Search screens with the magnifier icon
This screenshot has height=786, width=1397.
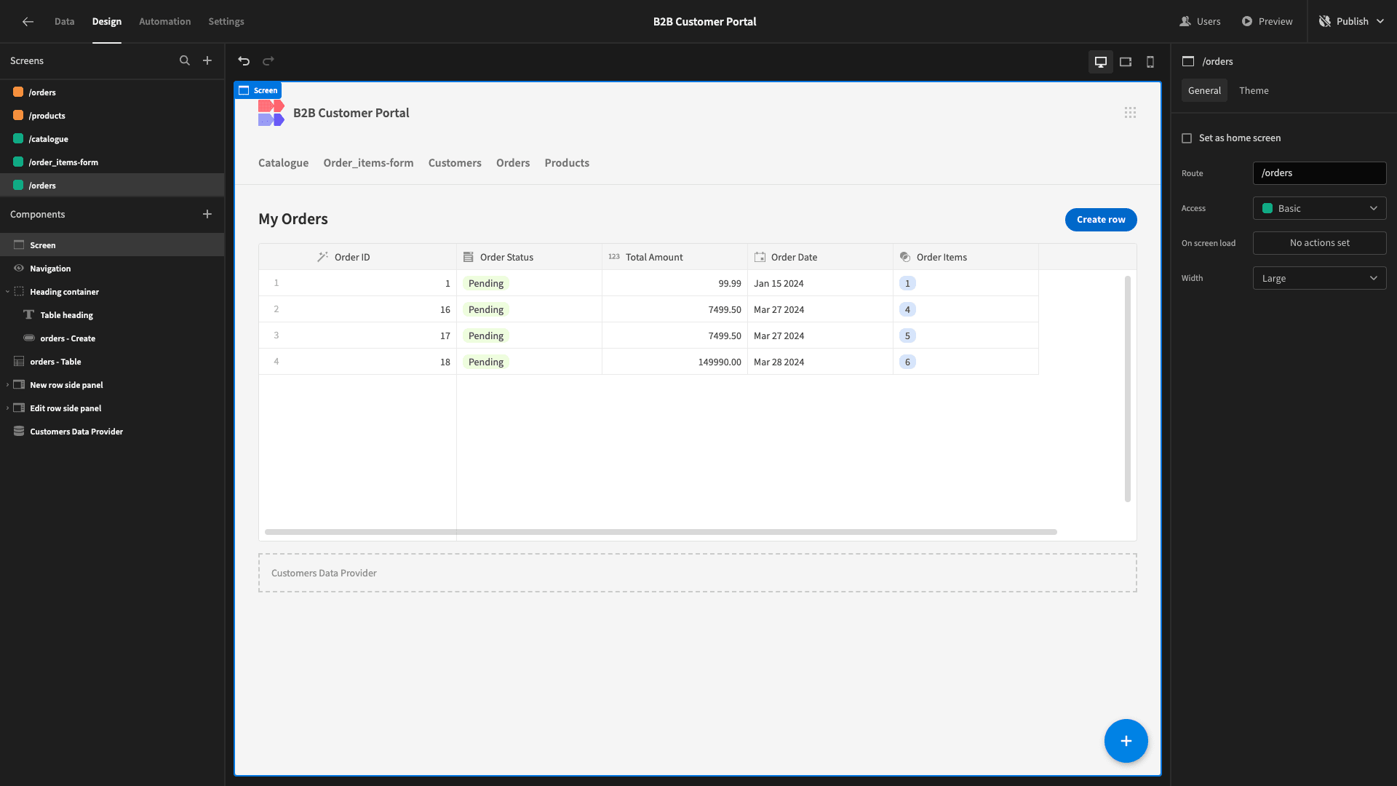click(185, 60)
